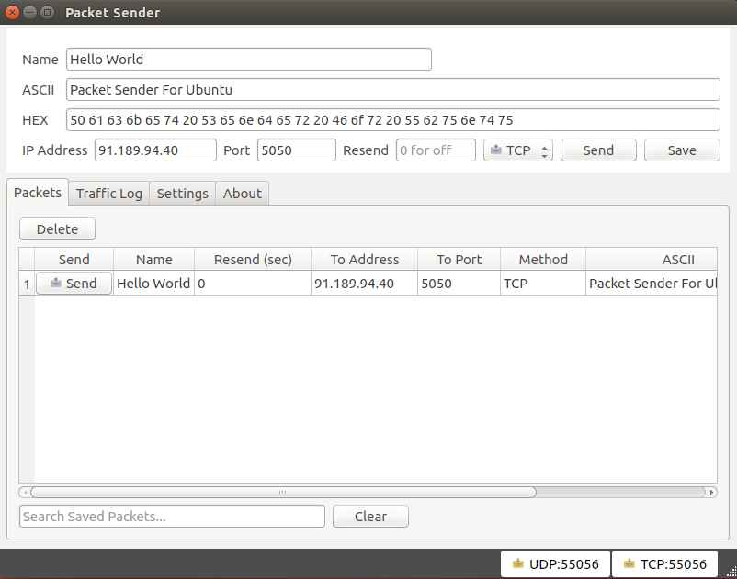Screen dimensions: 737x579
Task: Maximize the Packet Sender window
Action: point(47,12)
